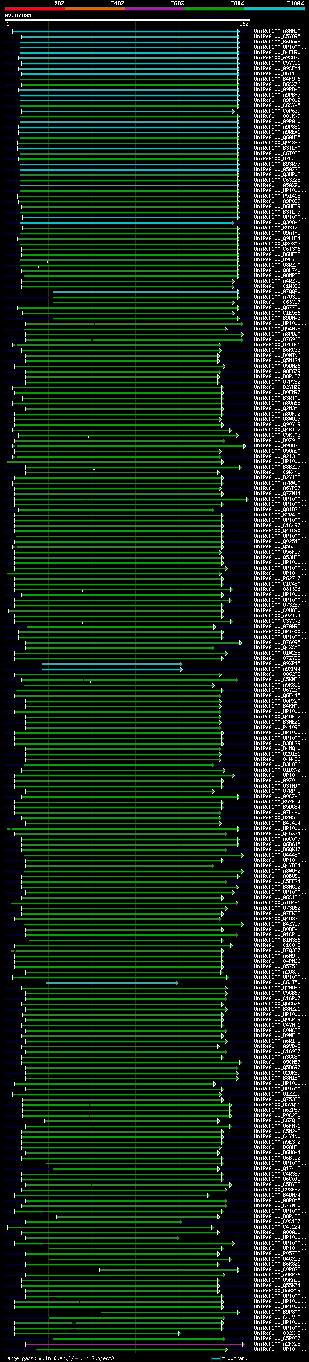Select the UniRef100_O57561 label

click(277, 966)
